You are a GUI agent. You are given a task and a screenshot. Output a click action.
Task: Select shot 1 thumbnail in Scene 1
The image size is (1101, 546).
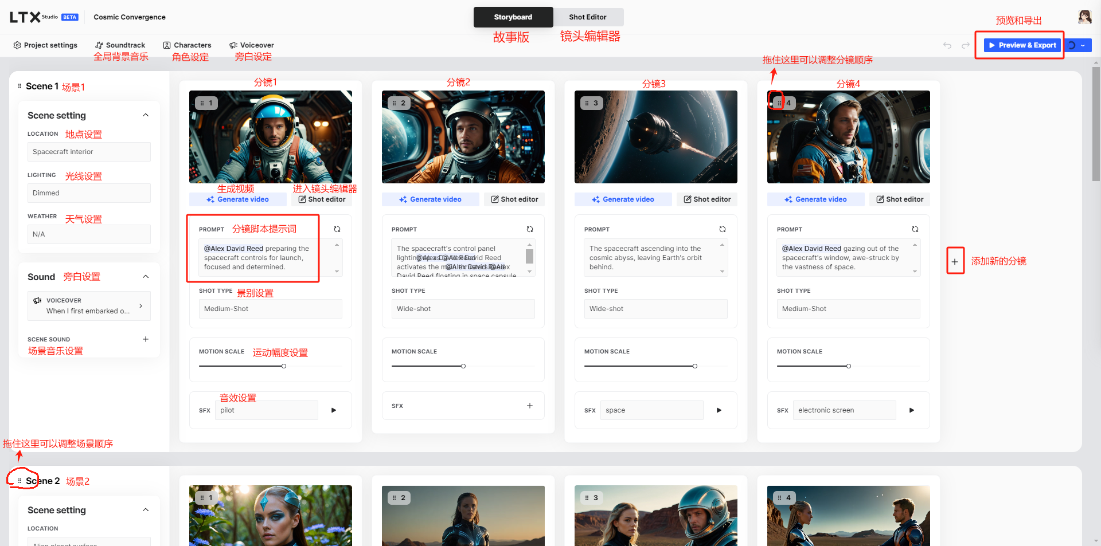[271, 137]
